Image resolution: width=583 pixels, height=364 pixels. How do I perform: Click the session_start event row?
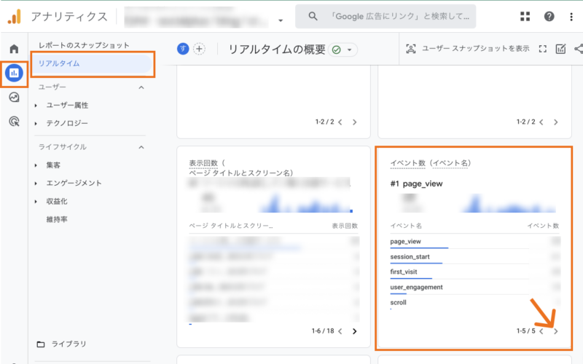475,257
